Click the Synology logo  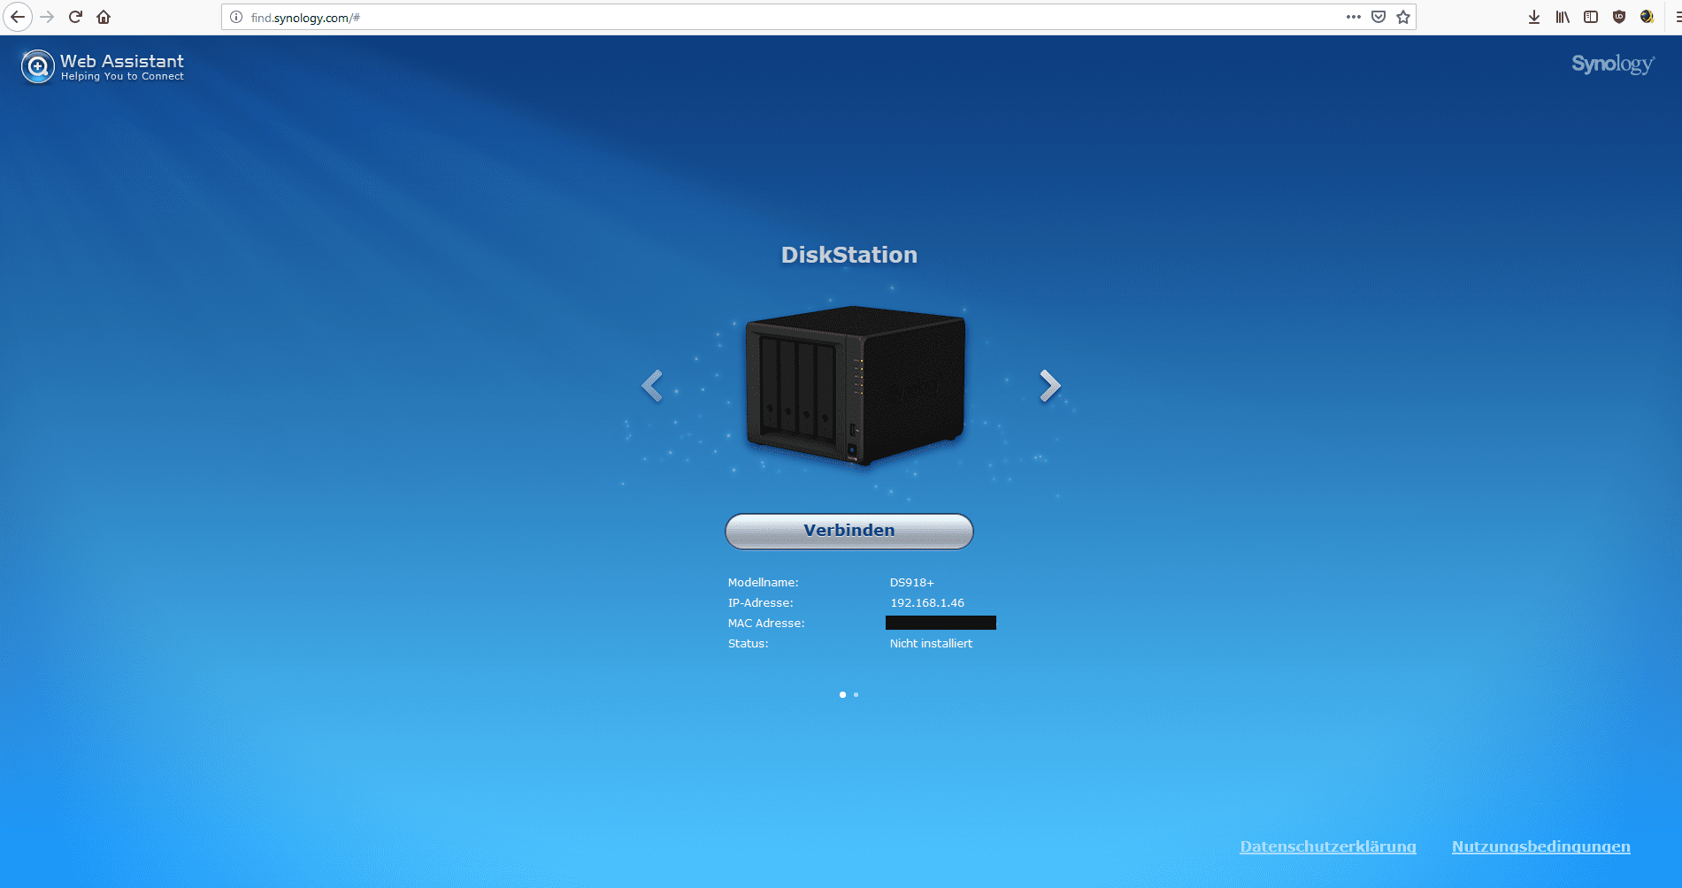(1613, 64)
